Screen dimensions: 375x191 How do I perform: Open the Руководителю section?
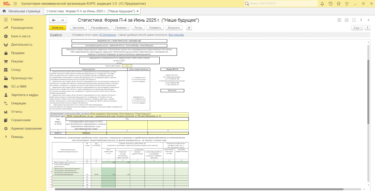[22, 28]
